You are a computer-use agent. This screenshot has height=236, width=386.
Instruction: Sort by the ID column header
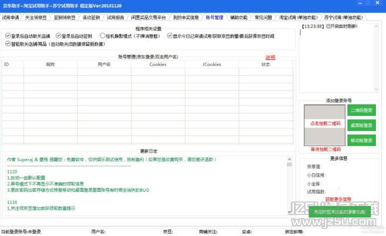[x=12, y=64]
